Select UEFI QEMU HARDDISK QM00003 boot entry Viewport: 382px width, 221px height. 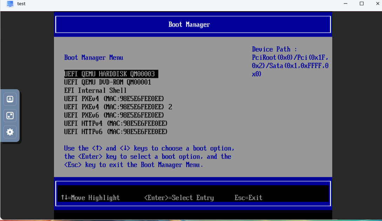pos(111,74)
